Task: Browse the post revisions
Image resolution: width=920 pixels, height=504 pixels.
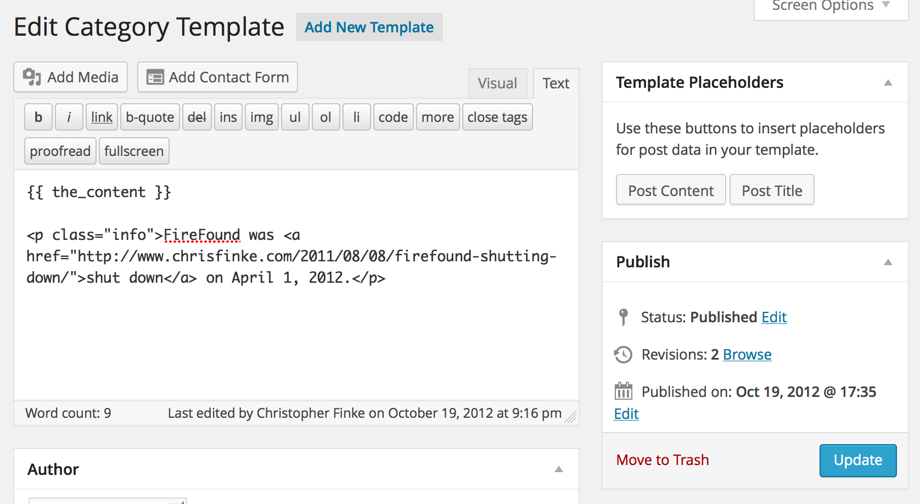Action: pyautogui.click(x=747, y=355)
